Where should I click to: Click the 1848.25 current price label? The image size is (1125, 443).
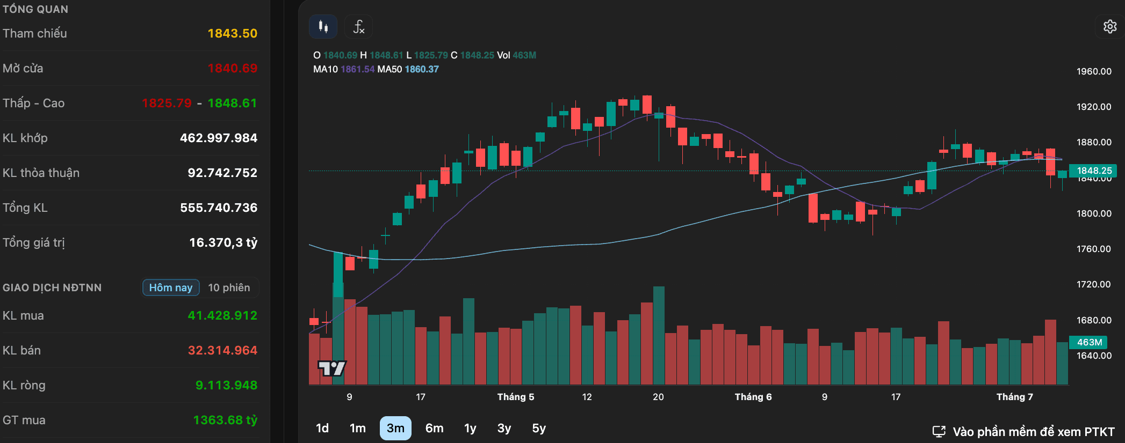(x=1094, y=171)
